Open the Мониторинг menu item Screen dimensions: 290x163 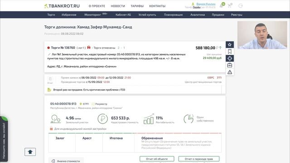pos(92,14)
